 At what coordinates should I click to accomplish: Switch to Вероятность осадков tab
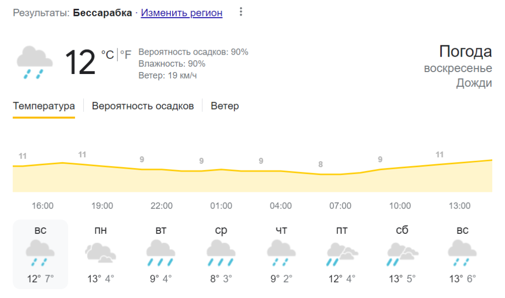click(143, 106)
